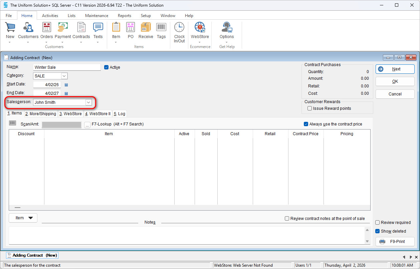Open the Reports menu
420x269 pixels.
click(124, 16)
